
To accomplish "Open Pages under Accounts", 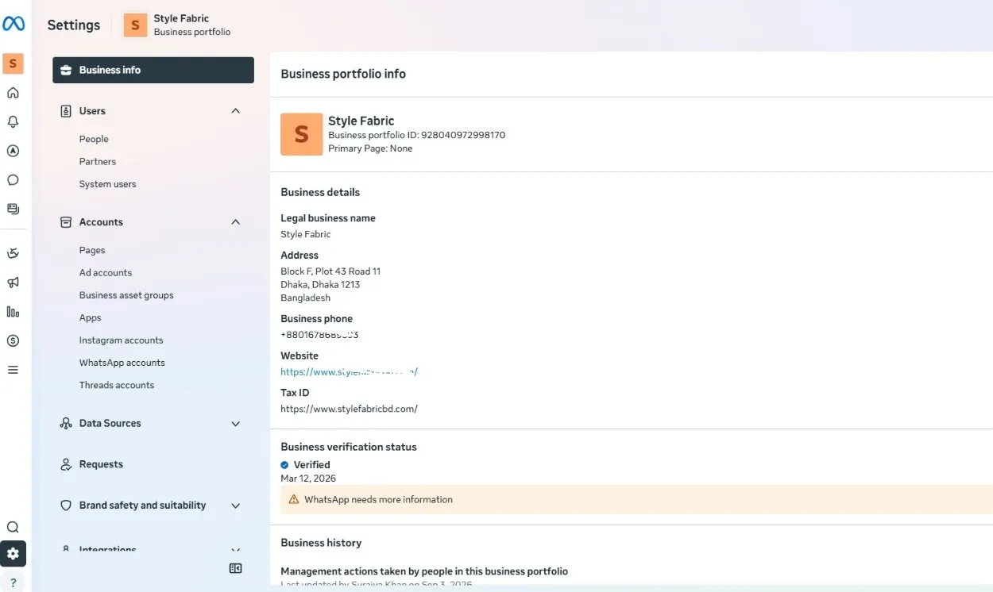I will click(x=92, y=250).
